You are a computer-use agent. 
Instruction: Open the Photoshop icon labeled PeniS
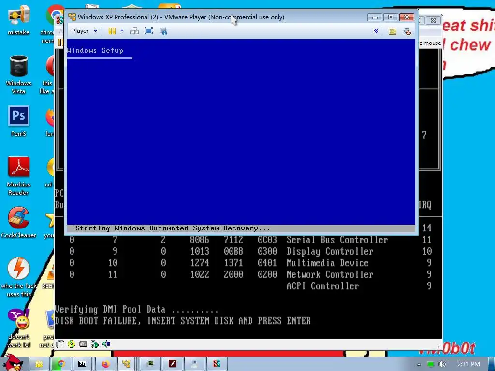tap(19, 121)
